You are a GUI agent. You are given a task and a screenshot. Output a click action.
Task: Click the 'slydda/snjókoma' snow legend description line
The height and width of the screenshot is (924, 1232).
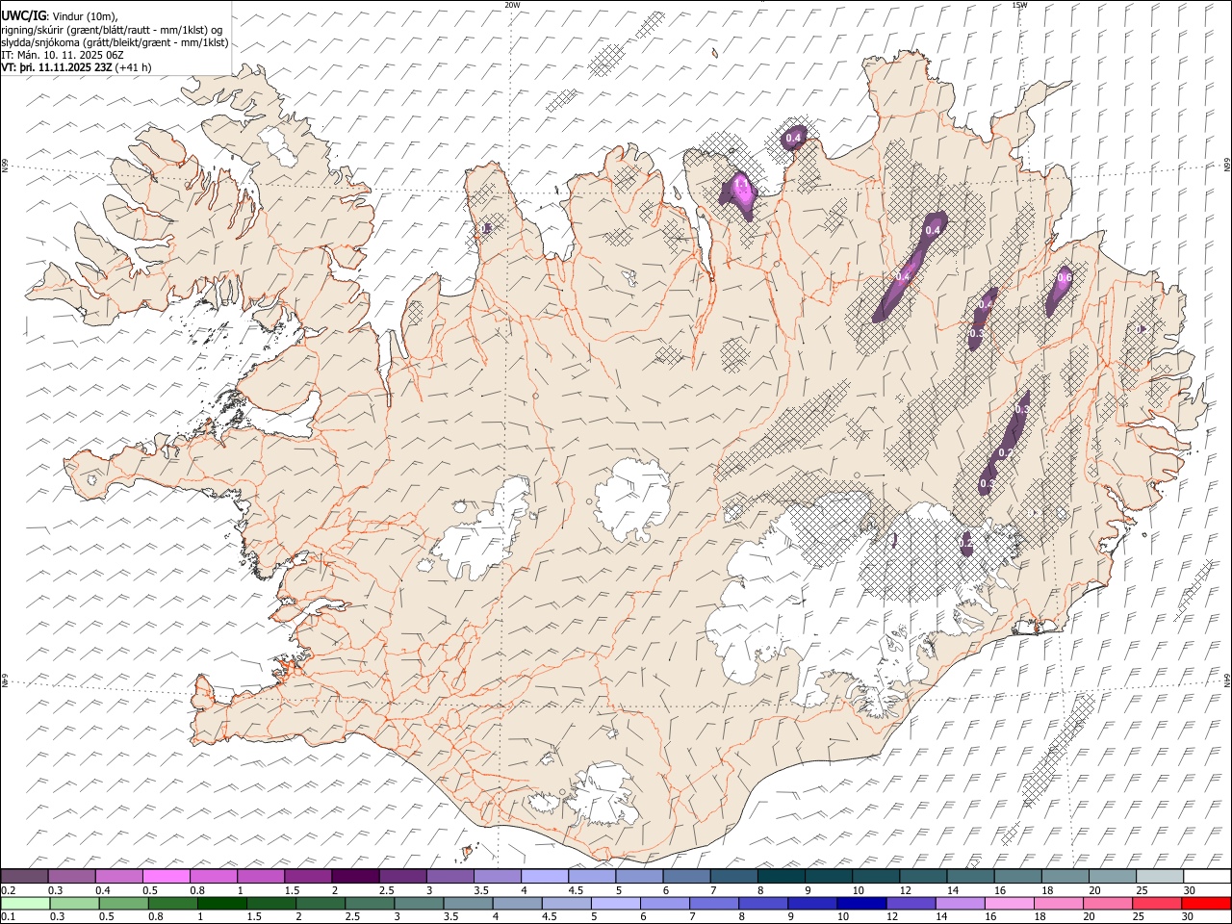[x=115, y=42]
